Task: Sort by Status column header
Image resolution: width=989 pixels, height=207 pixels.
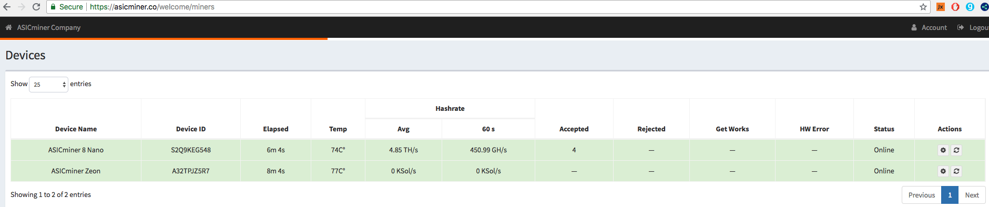Action: (884, 129)
